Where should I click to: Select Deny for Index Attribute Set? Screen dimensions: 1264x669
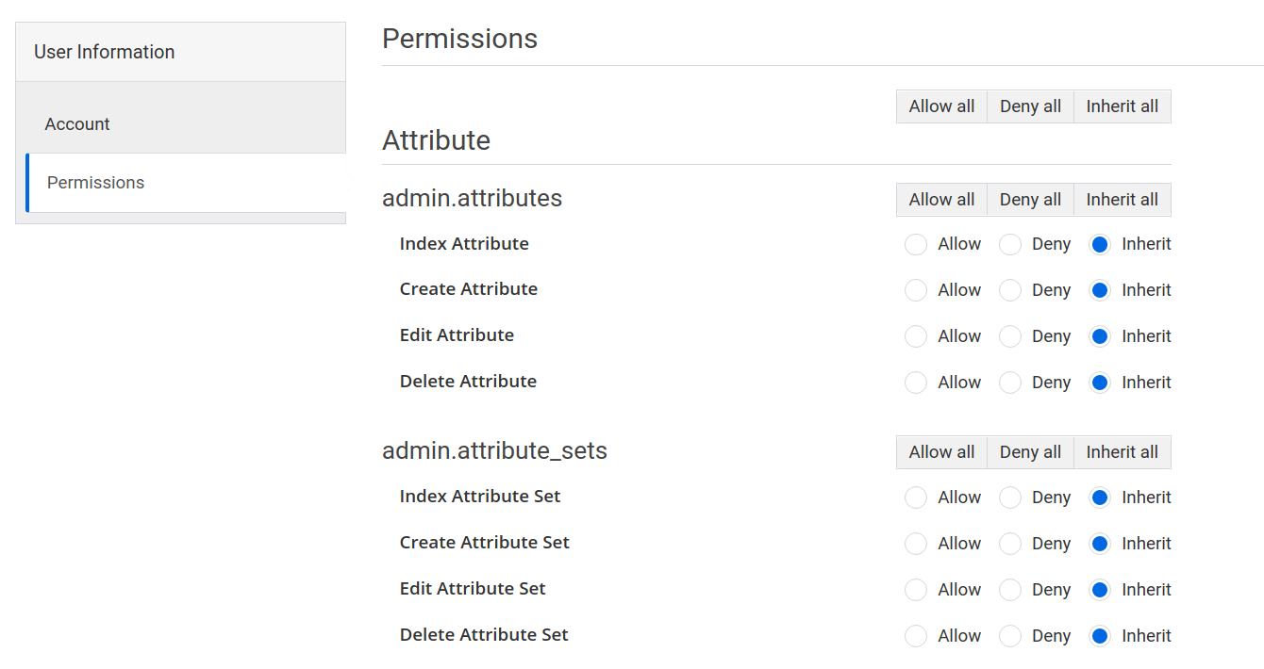tap(1009, 497)
